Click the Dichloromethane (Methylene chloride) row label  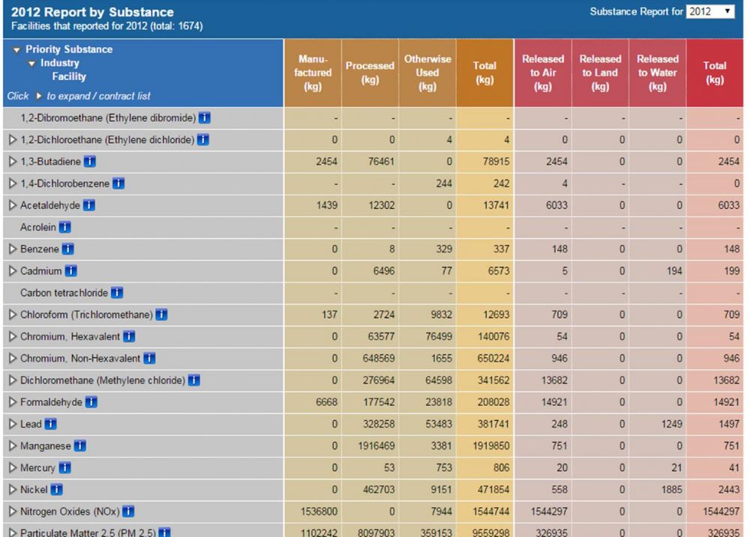click(102, 380)
